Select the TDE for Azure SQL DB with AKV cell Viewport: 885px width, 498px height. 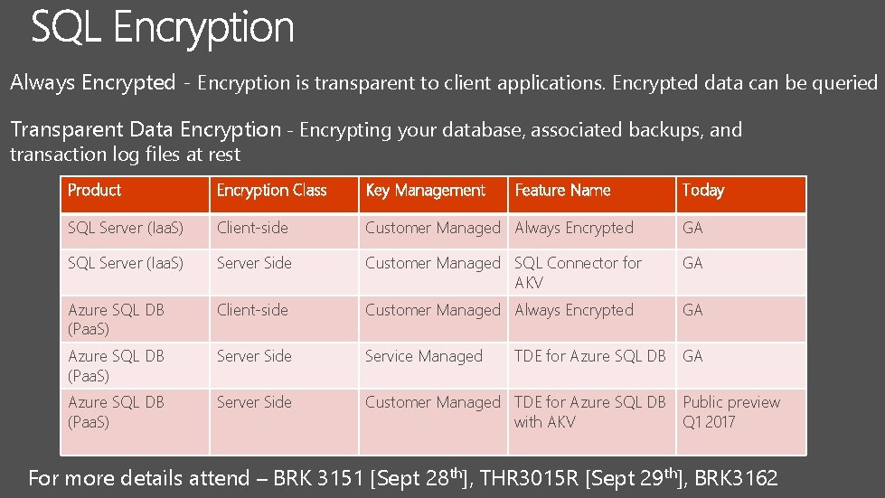[592, 422]
